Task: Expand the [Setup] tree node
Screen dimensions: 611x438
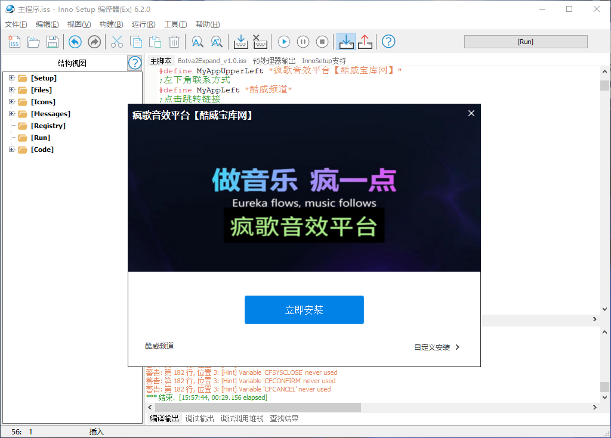Action: 12,78
